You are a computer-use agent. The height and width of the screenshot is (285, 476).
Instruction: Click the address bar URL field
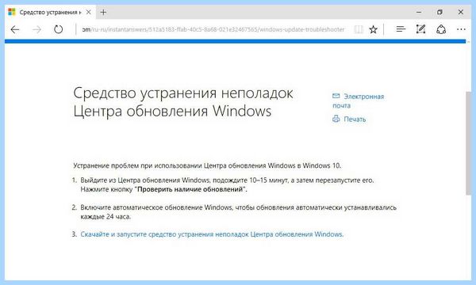[x=213, y=29]
